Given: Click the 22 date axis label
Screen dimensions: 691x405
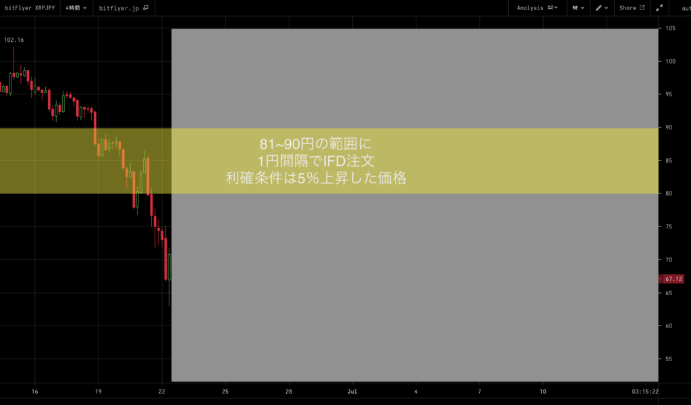Looking at the screenshot, I should 162,392.
